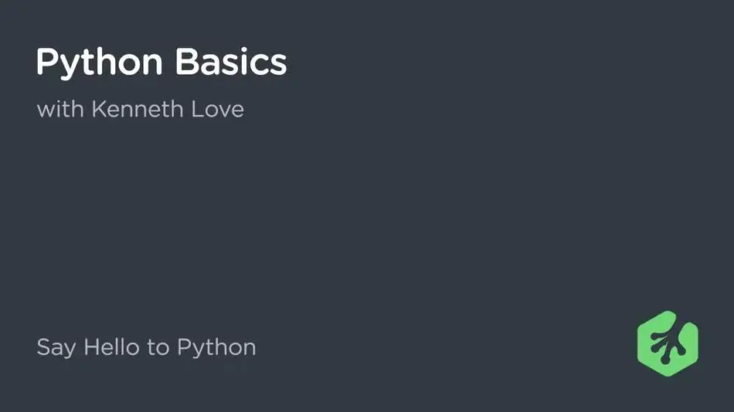Click the capital "K" in "Kenneth"
This screenshot has height=412, width=734.
pyautogui.click(x=100, y=109)
